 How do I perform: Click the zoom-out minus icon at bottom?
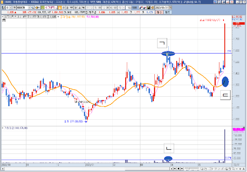tap(237, 169)
